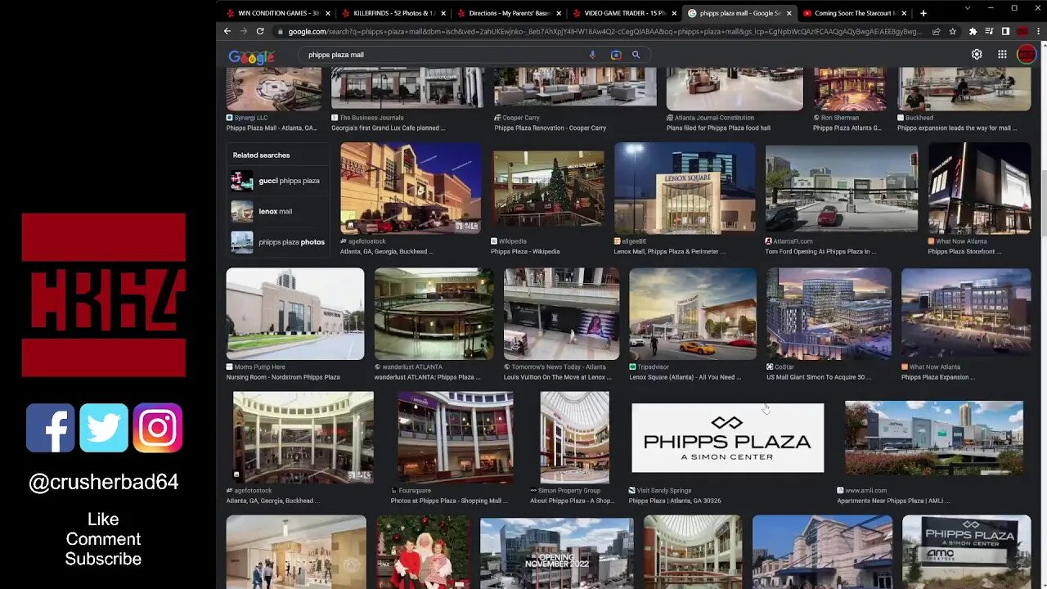The height and width of the screenshot is (589, 1047).
Task: Switch to the VIDEO GAME TRADER tab
Action: coord(624,13)
